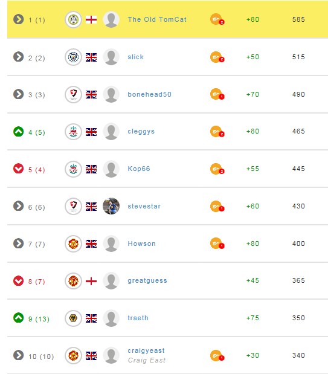Open The Old TomCat profile link
Viewport: 328px width, 374px height.
(x=157, y=19)
